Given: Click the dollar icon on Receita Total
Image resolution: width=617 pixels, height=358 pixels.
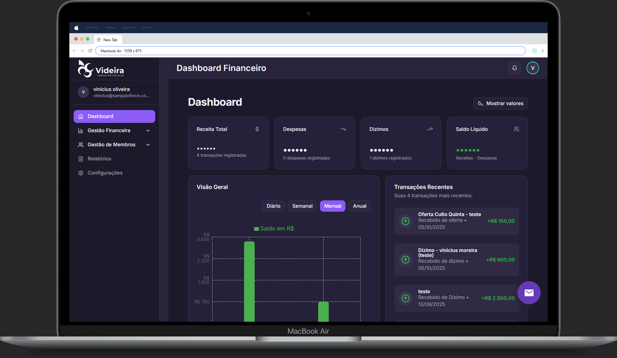Looking at the screenshot, I should click(x=257, y=129).
